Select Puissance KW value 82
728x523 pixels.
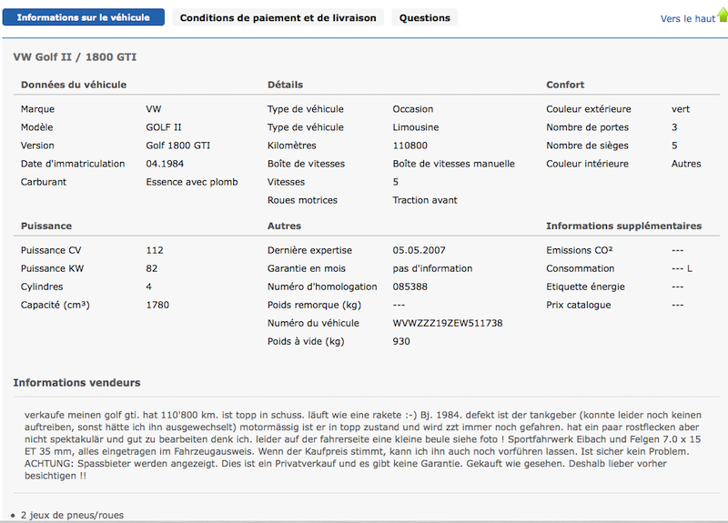[x=152, y=268]
